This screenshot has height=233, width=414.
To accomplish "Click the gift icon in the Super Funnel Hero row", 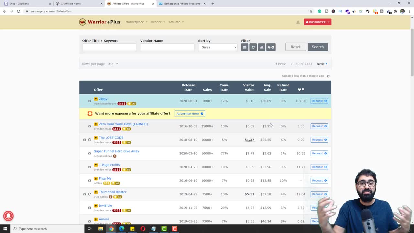I will coord(90,153).
